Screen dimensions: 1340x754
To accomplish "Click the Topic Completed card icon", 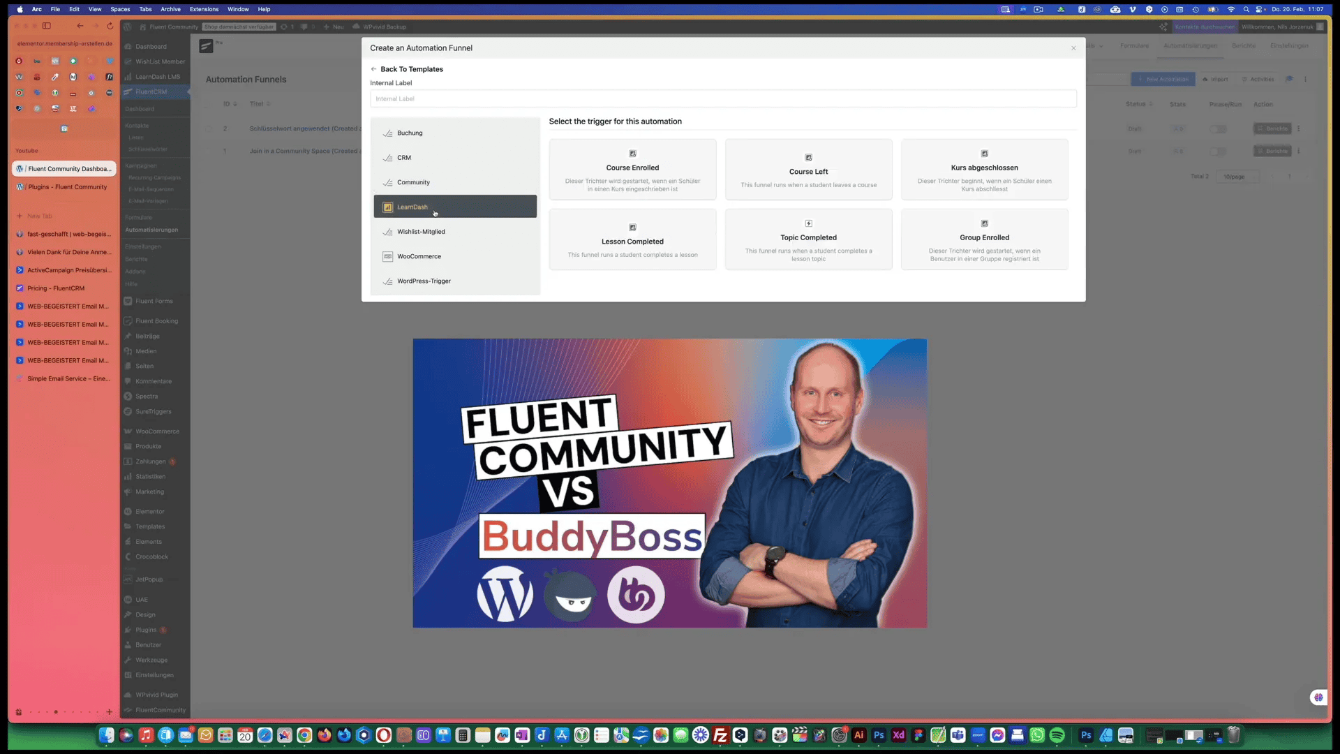I will point(808,223).
